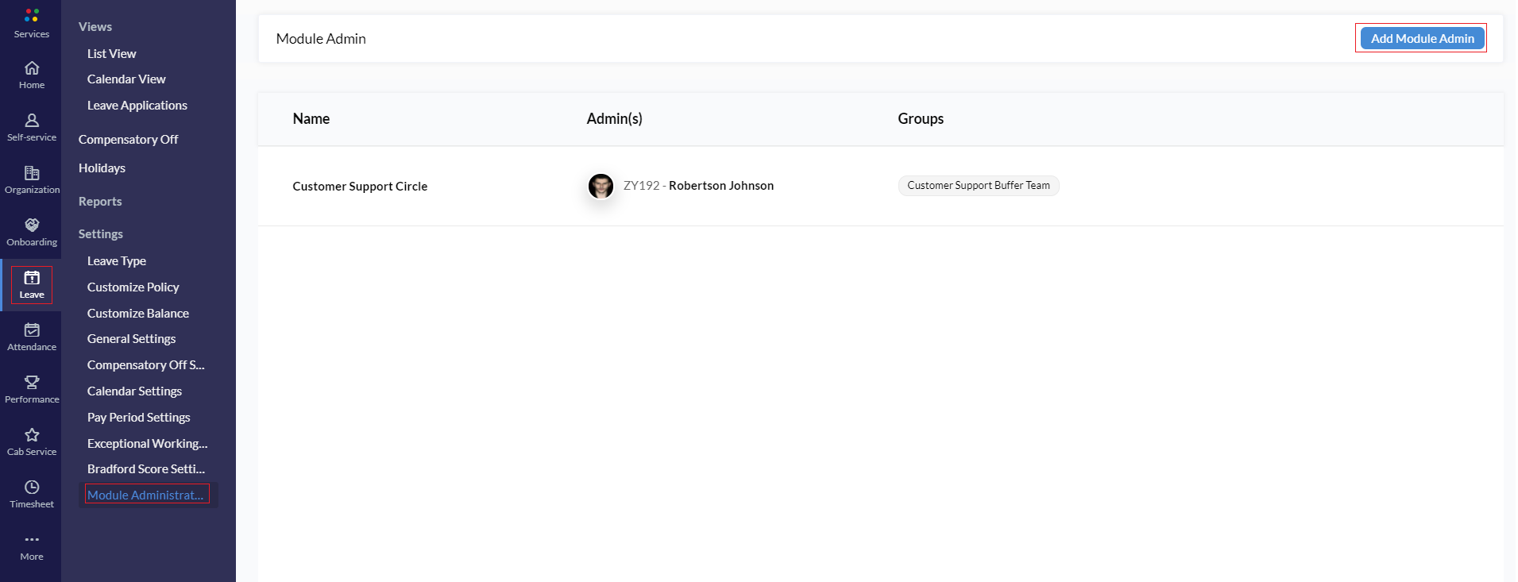
Task: Open List View under Views
Action: coord(112,53)
